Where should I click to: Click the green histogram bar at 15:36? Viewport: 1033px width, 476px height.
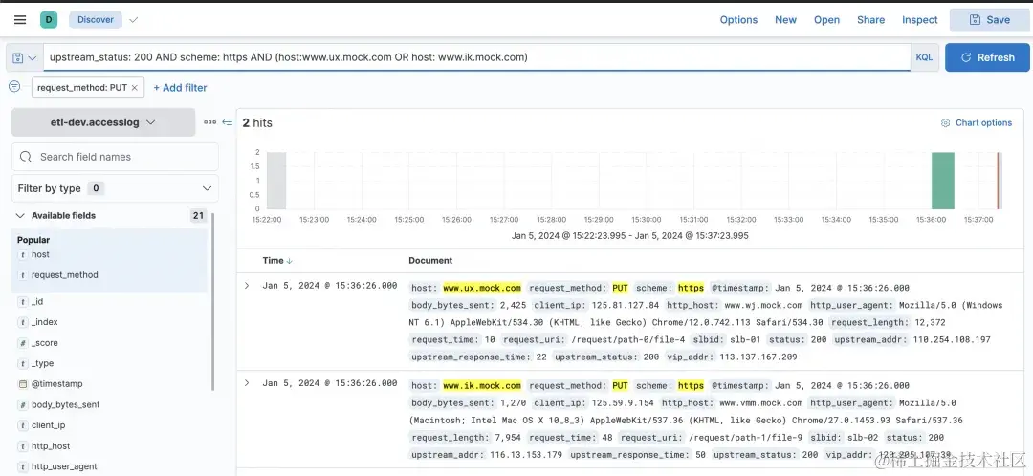coord(943,181)
